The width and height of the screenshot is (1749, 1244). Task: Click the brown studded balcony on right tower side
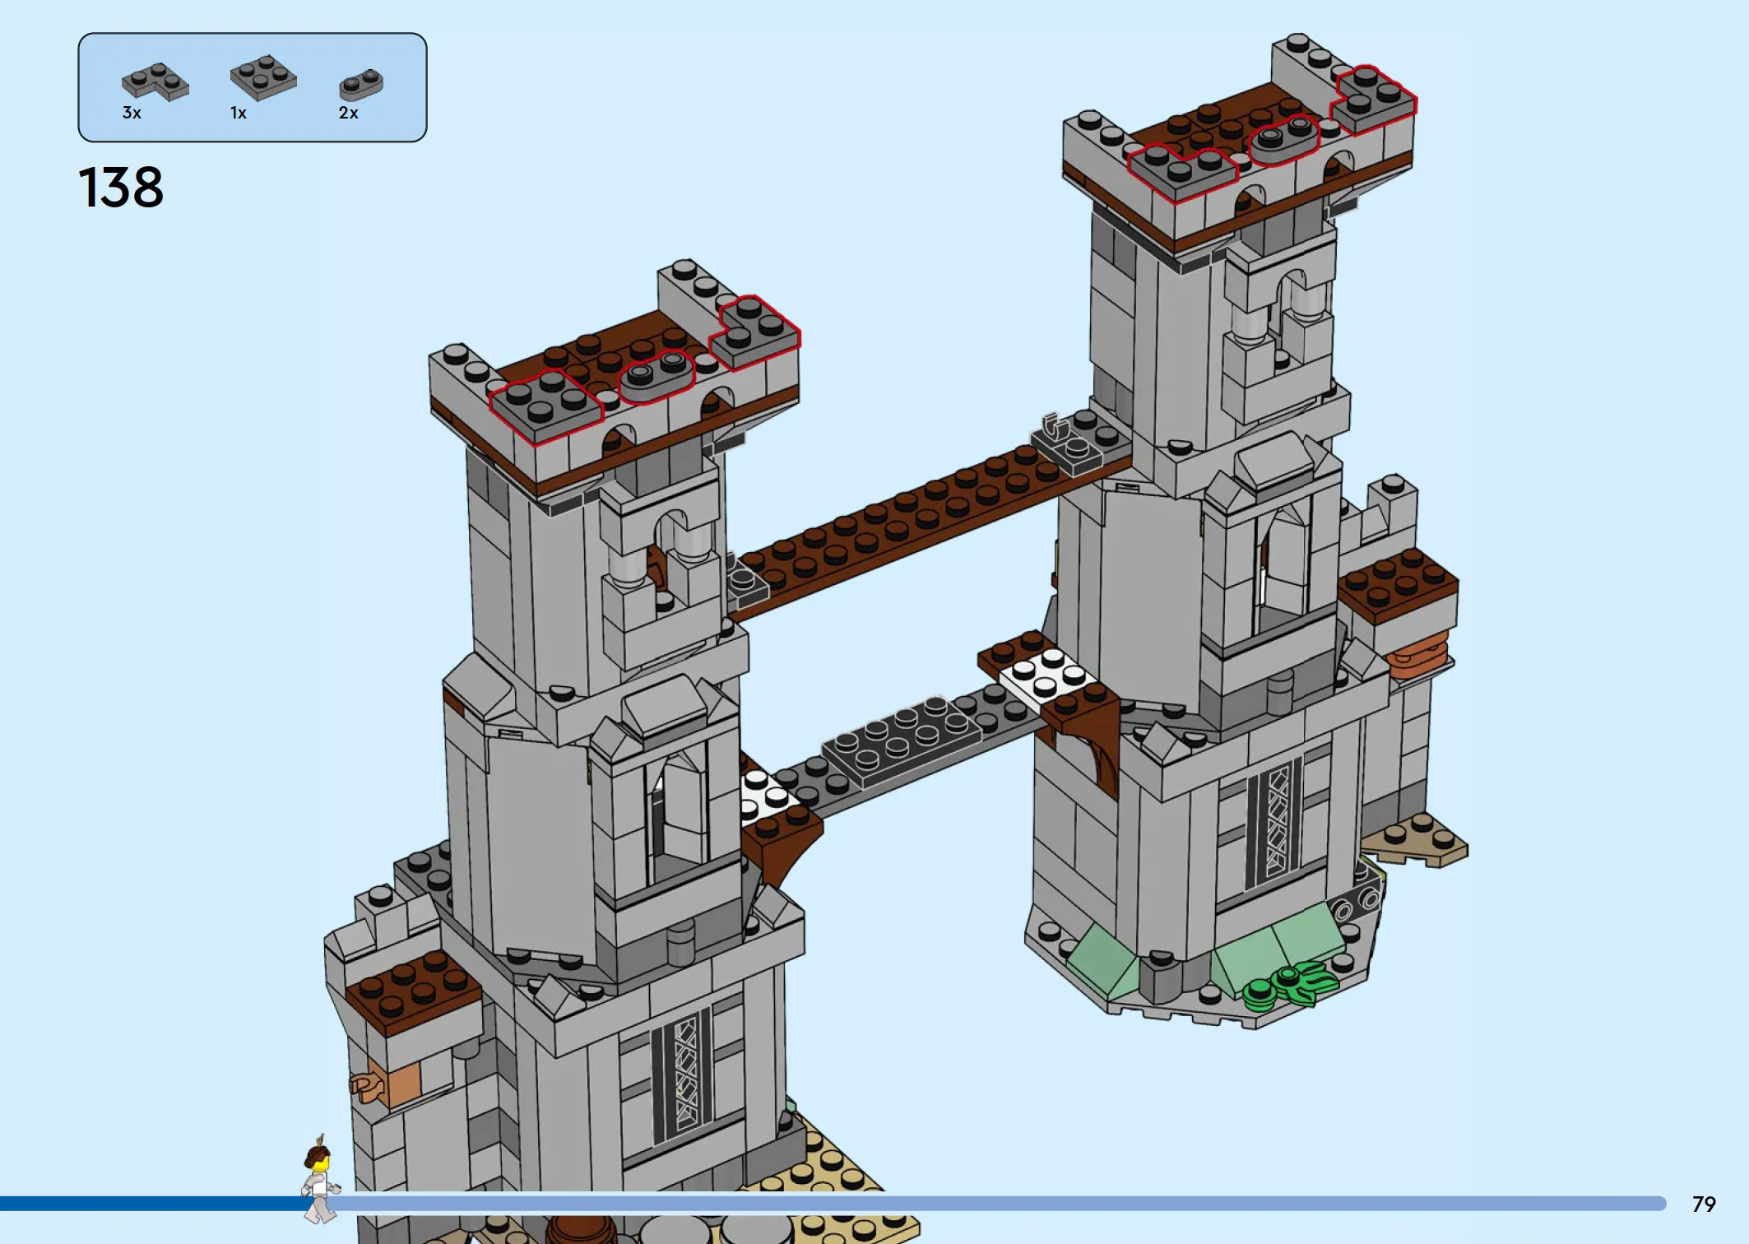click(1397, 584)
